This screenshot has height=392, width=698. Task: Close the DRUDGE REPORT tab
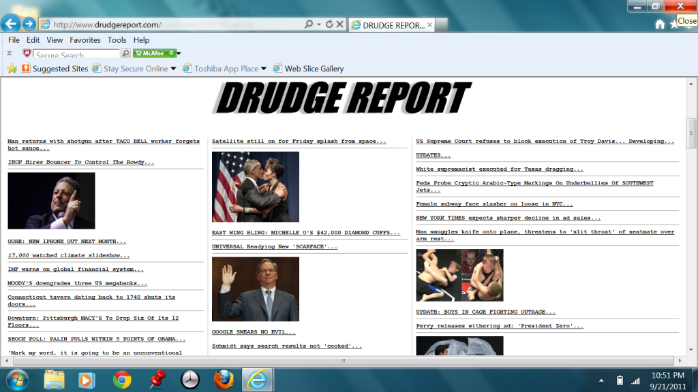pos(429,25)
